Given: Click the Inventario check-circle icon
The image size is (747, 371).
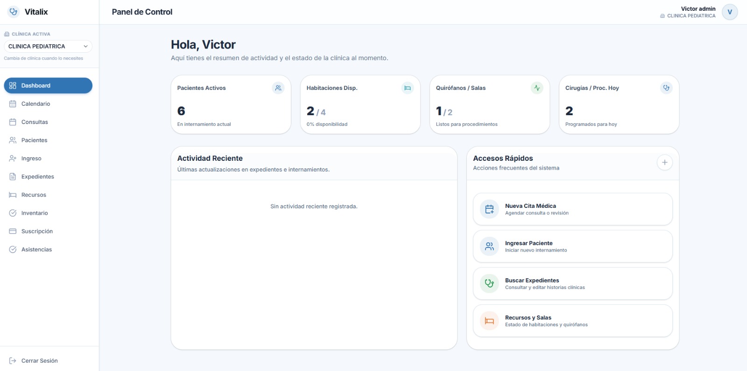Looking at the screenshot, I should tap(13, 213).
